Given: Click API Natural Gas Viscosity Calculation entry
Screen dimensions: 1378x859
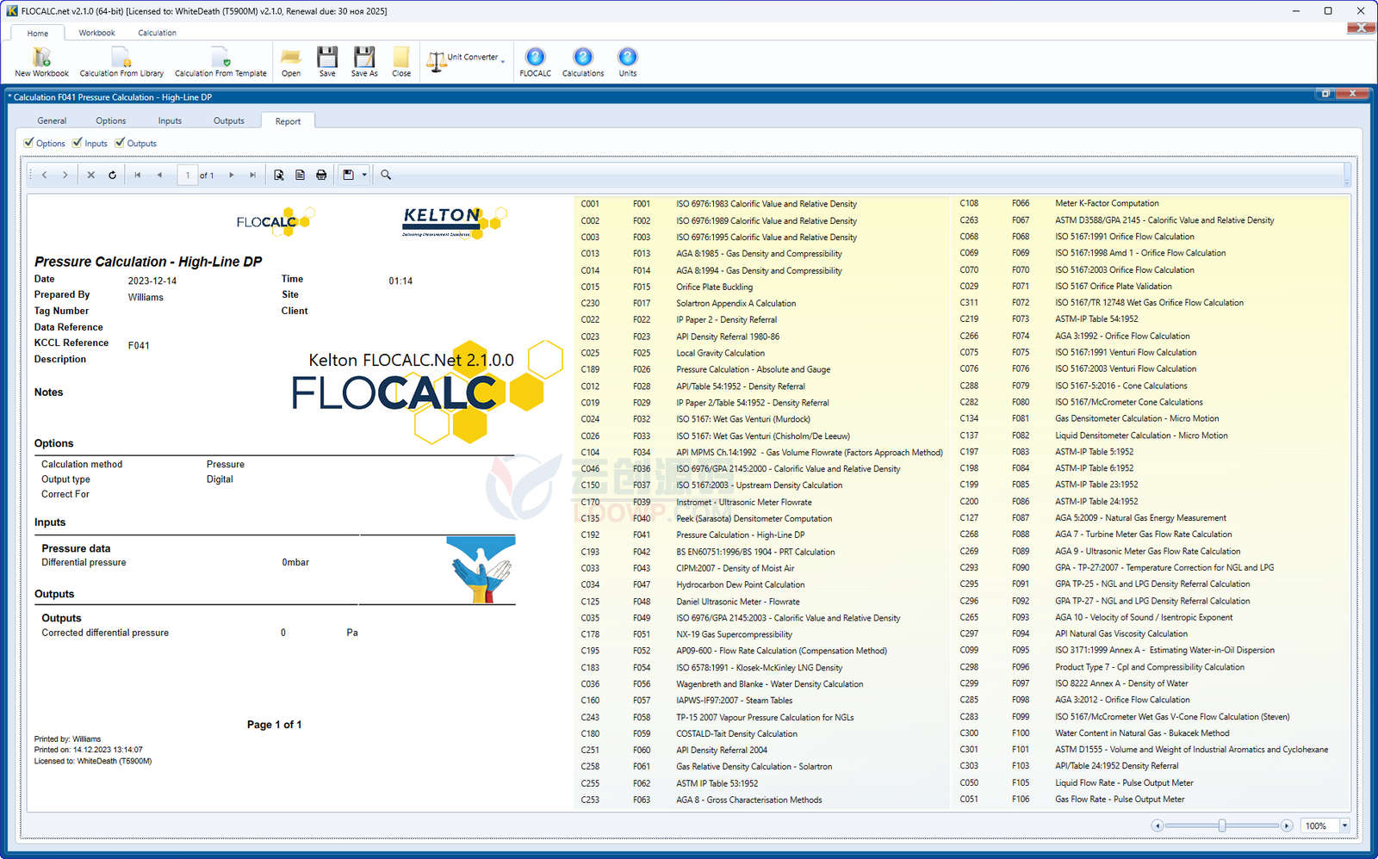Looking at the screenshot, I should click(1120, 633).
